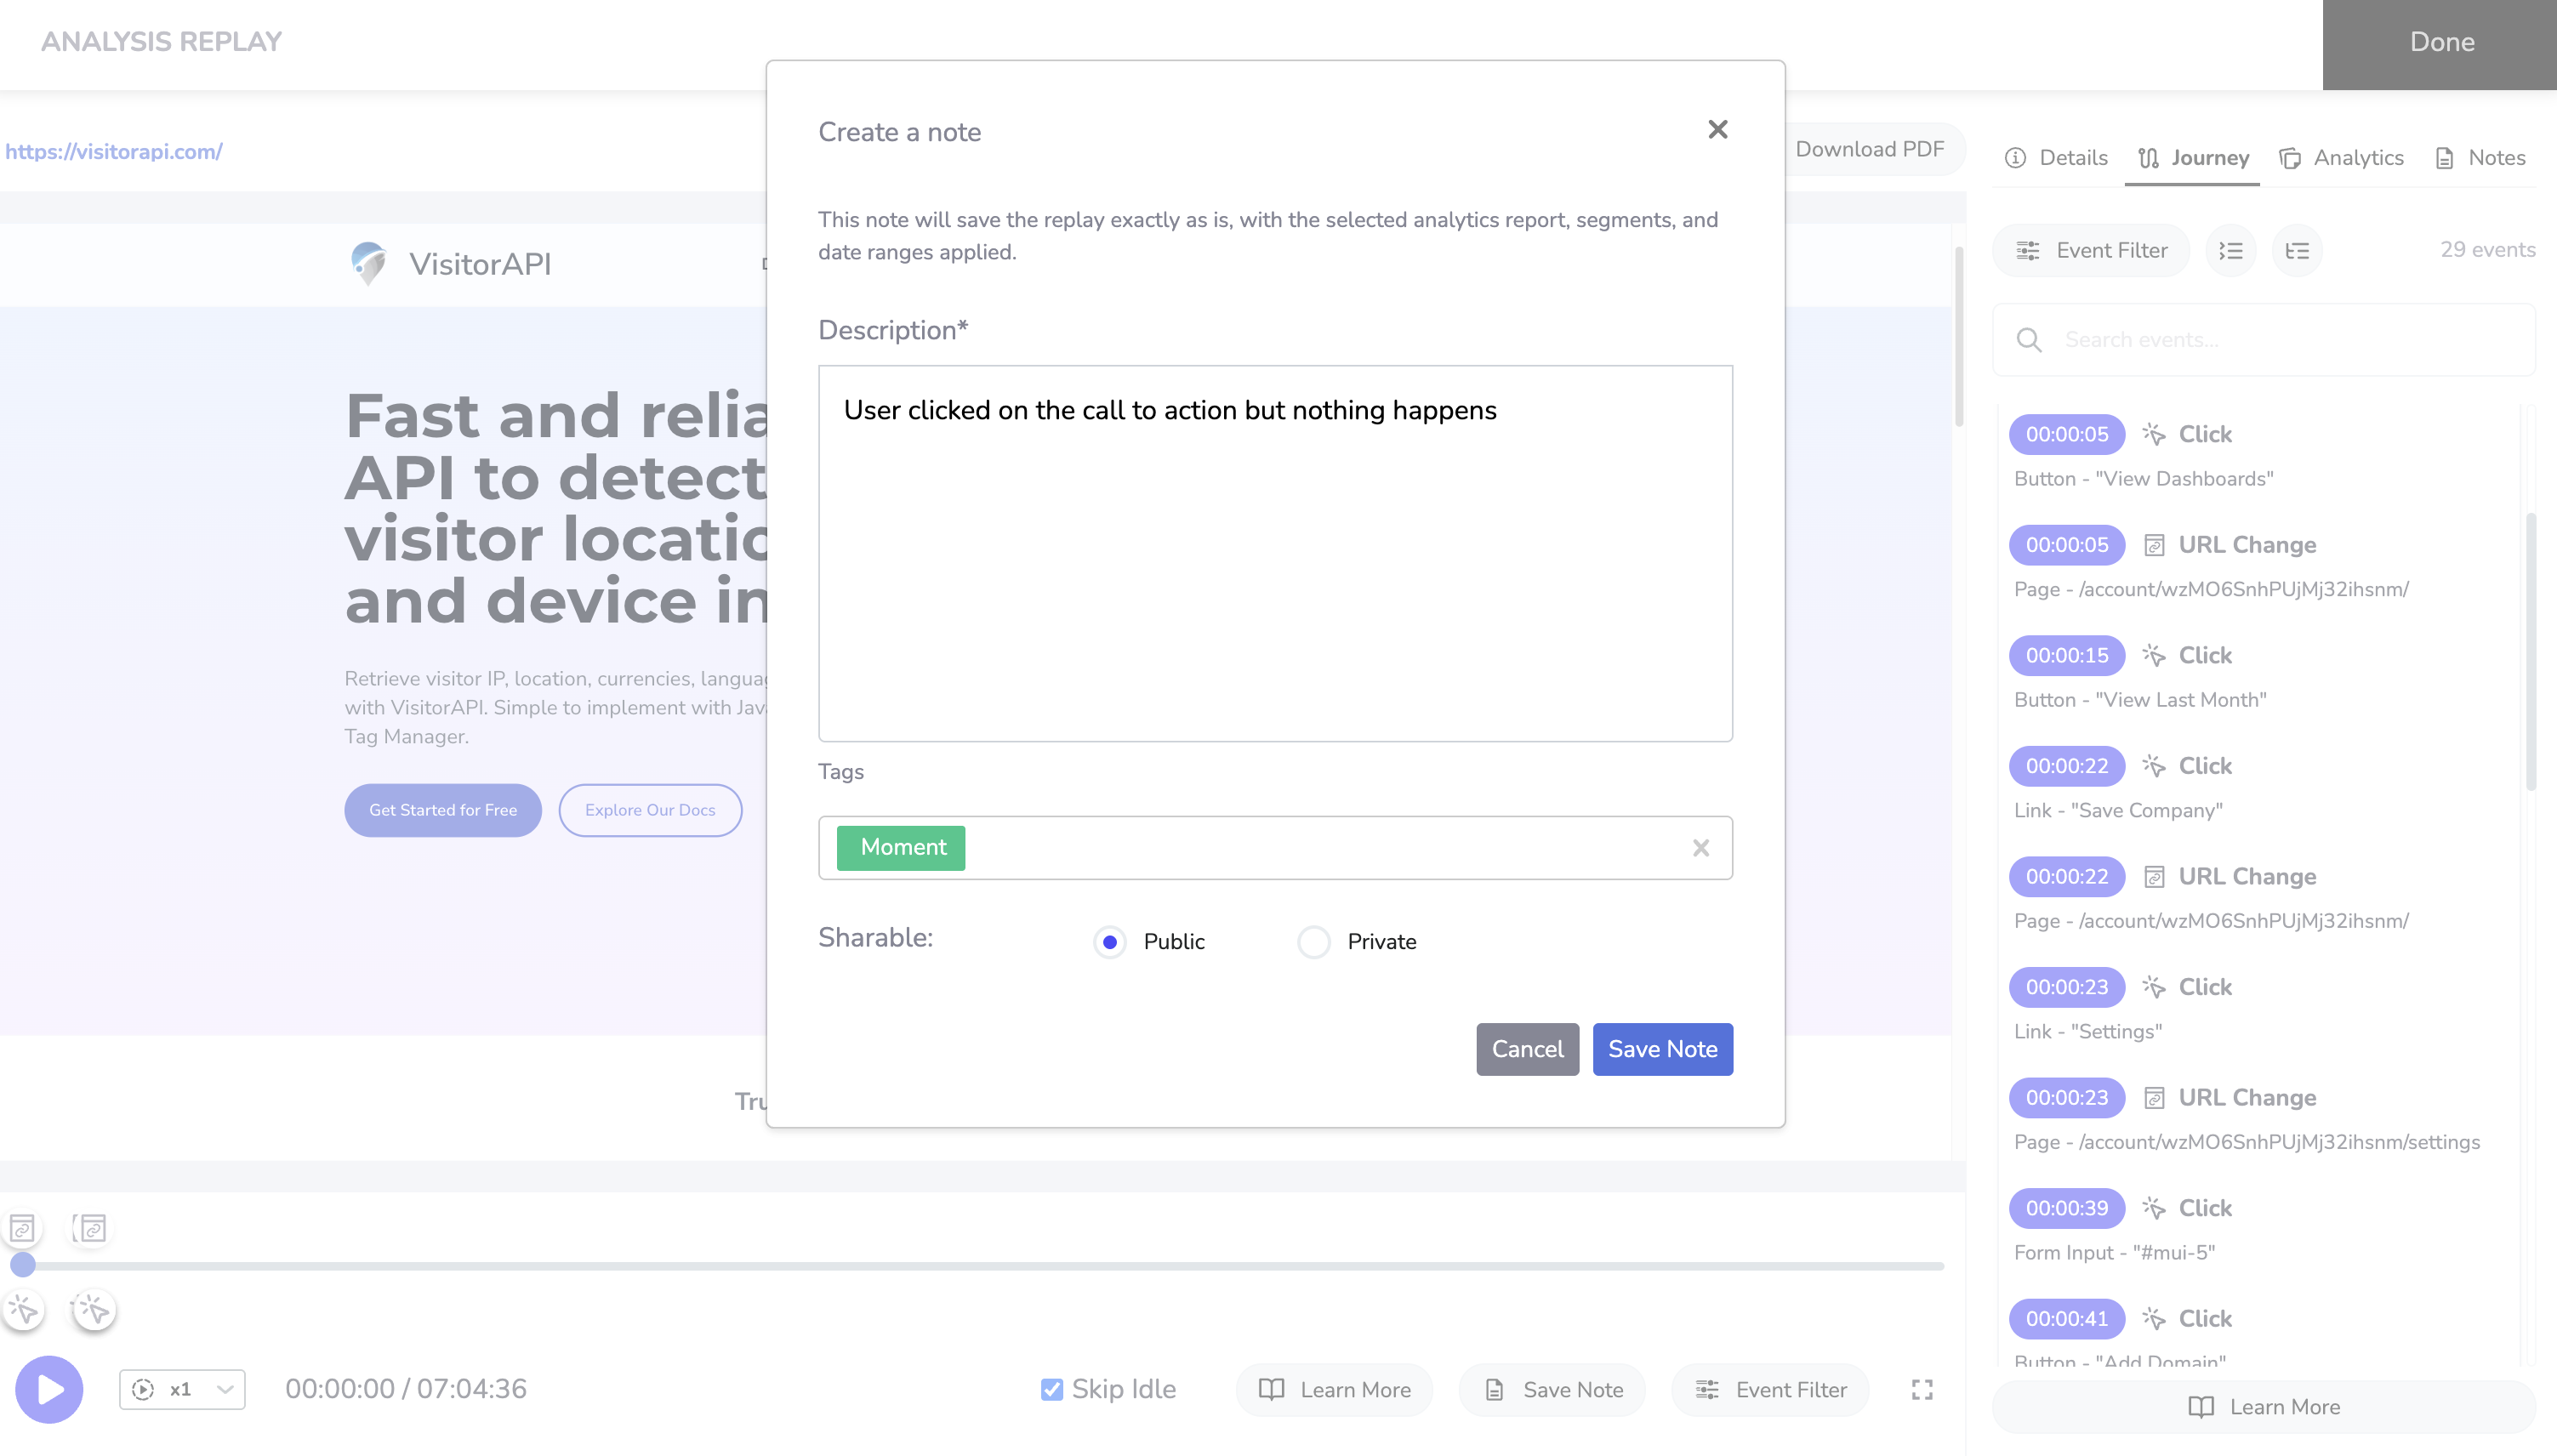Viewport: 2557px width, 1456px height.
Task: Select the flat list view of events
Action: point(2231,251)
